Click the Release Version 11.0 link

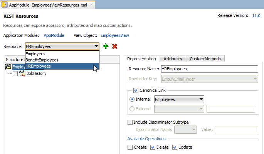pos(256,16)
